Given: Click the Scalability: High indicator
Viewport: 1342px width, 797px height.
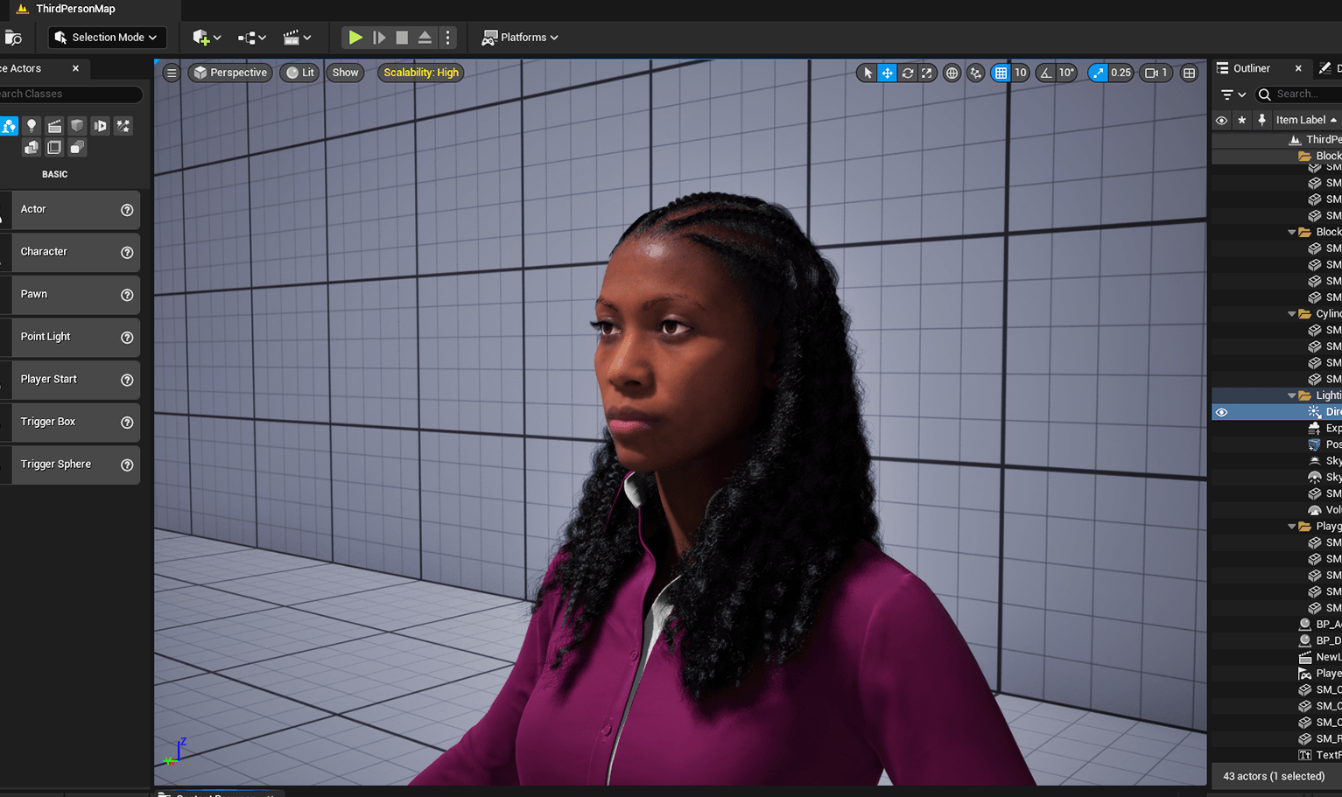Looking at the screenshot, I should 420,73.
